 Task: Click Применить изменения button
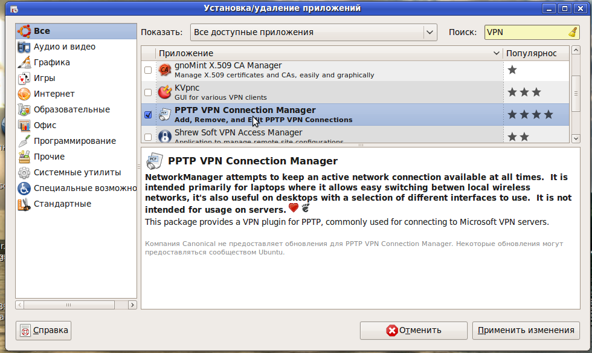[x=526, y=330]
